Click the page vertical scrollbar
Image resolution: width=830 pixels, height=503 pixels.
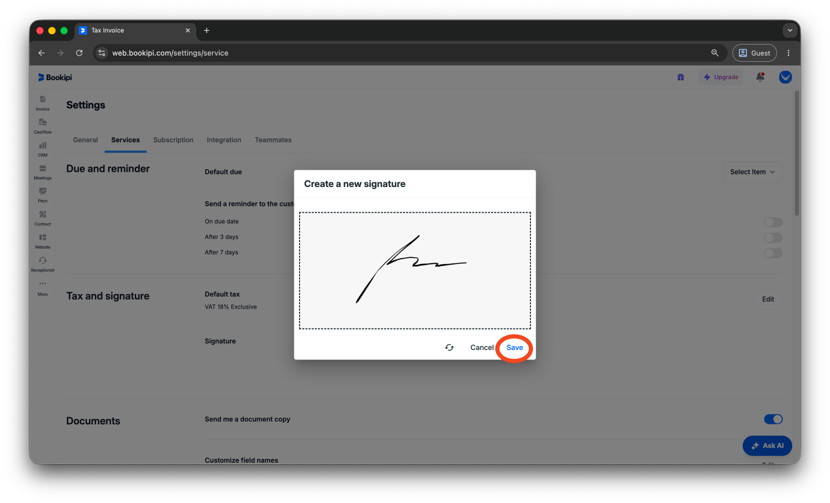pyautogui.click(x=797, y=153)
